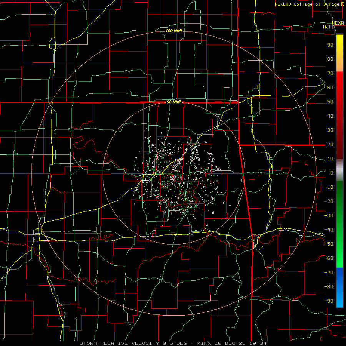Select the 0 knots scale value
The width and height of the screenshot is (346, 346).
click(332, 173)
